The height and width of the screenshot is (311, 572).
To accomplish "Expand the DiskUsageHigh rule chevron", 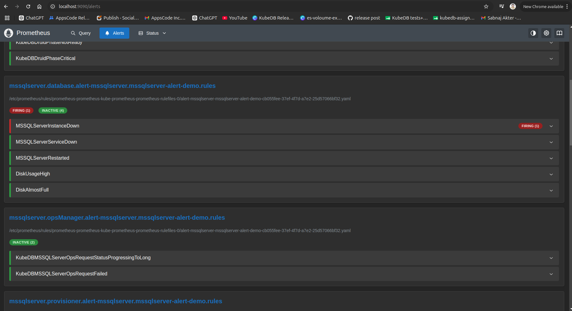I will click(x=551, y=175).
